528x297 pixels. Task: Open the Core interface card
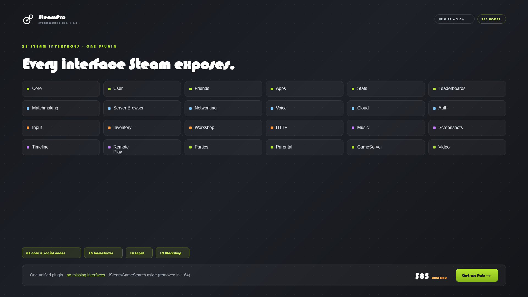click(61, 89)
